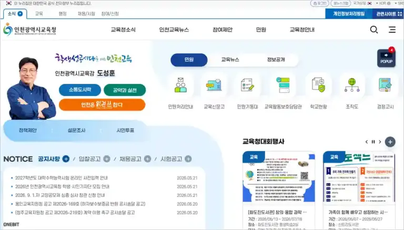
Task: Select the 채용/시험 top tab
Action: 86,14
